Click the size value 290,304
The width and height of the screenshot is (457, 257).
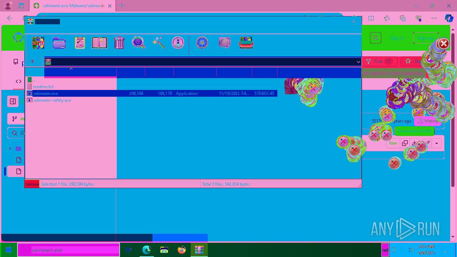coord(136,94)
